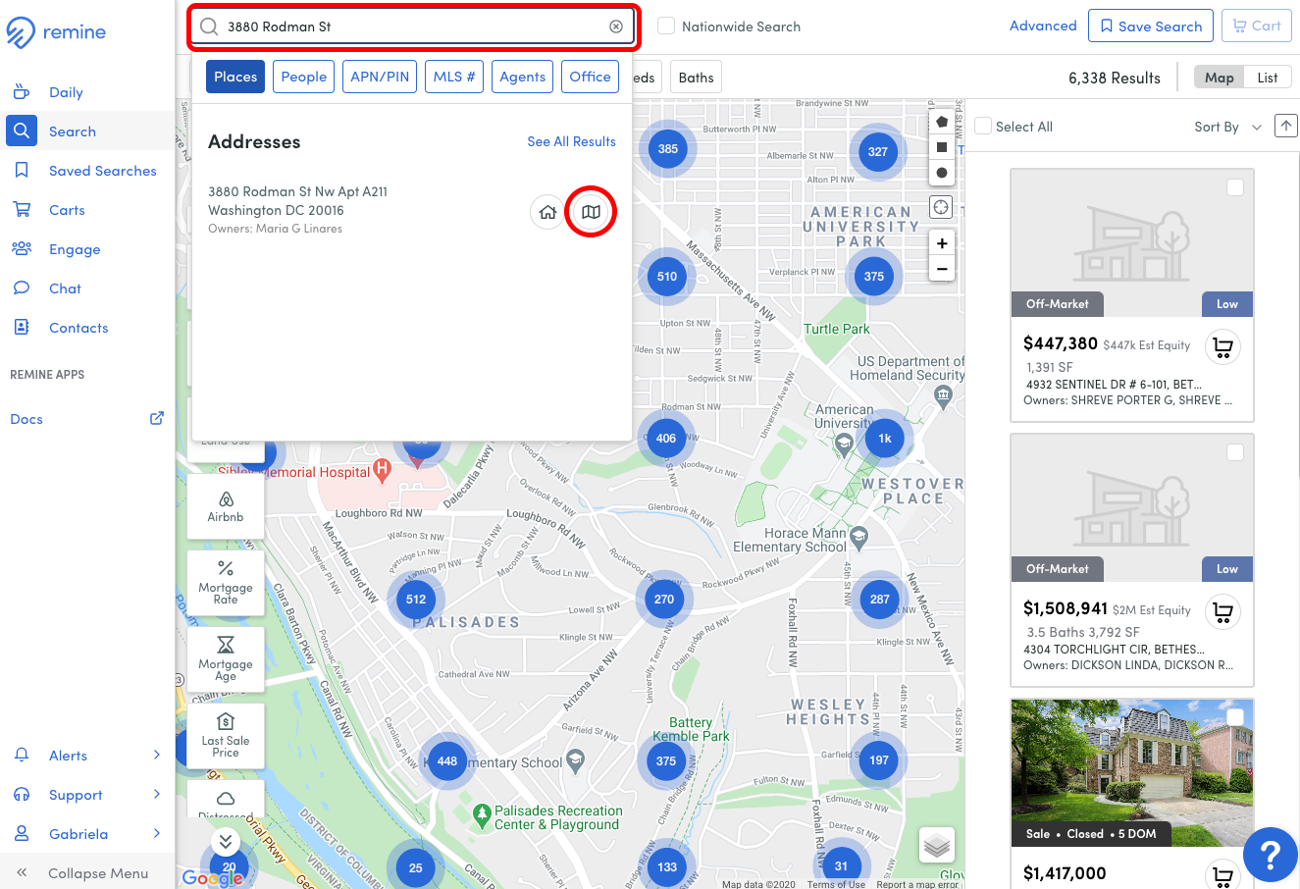Select the People search tab

[304, 77]
